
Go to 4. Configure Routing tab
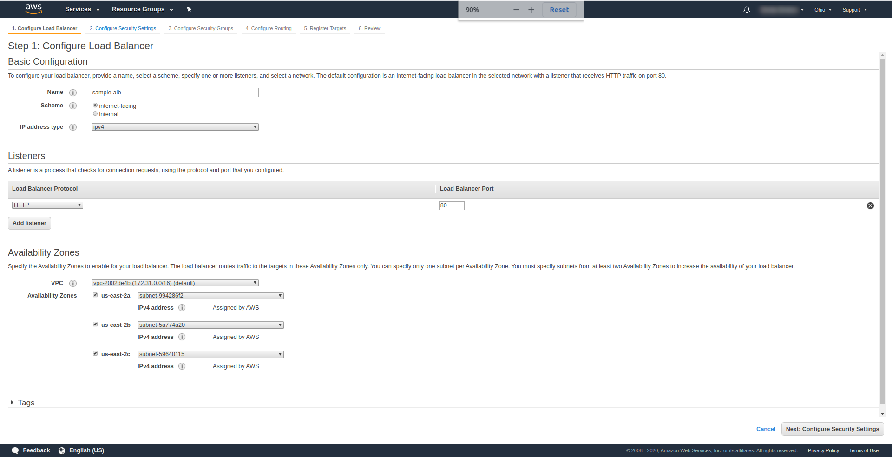pyautogui.click(x=269, y=28)
